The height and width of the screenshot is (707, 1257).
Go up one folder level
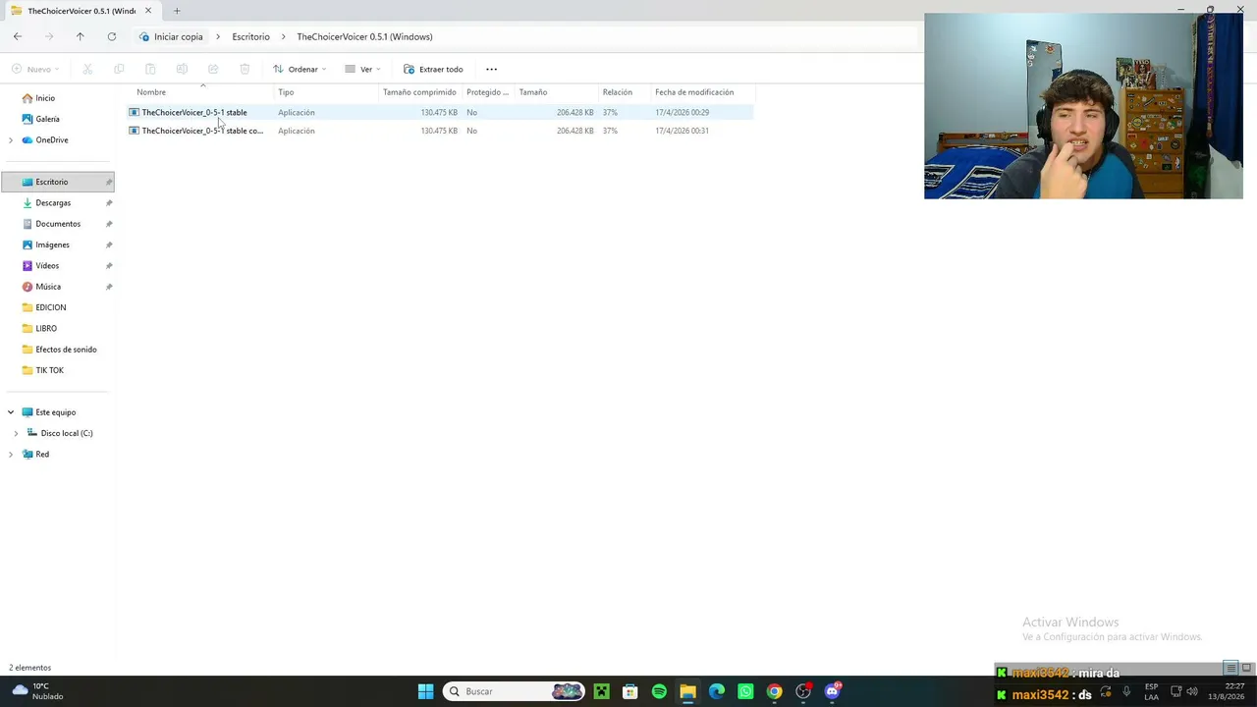81,36
